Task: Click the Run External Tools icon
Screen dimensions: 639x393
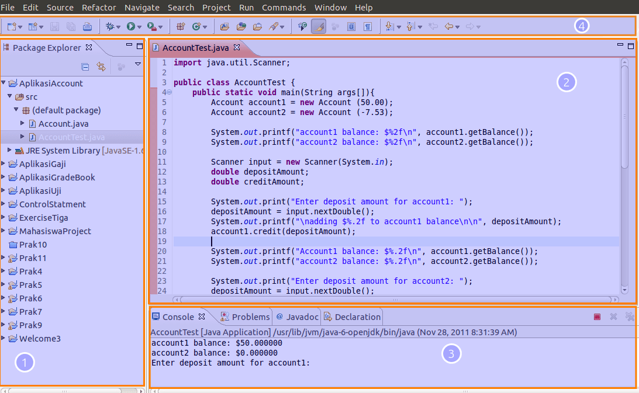Action: click(x=151, y=26)
